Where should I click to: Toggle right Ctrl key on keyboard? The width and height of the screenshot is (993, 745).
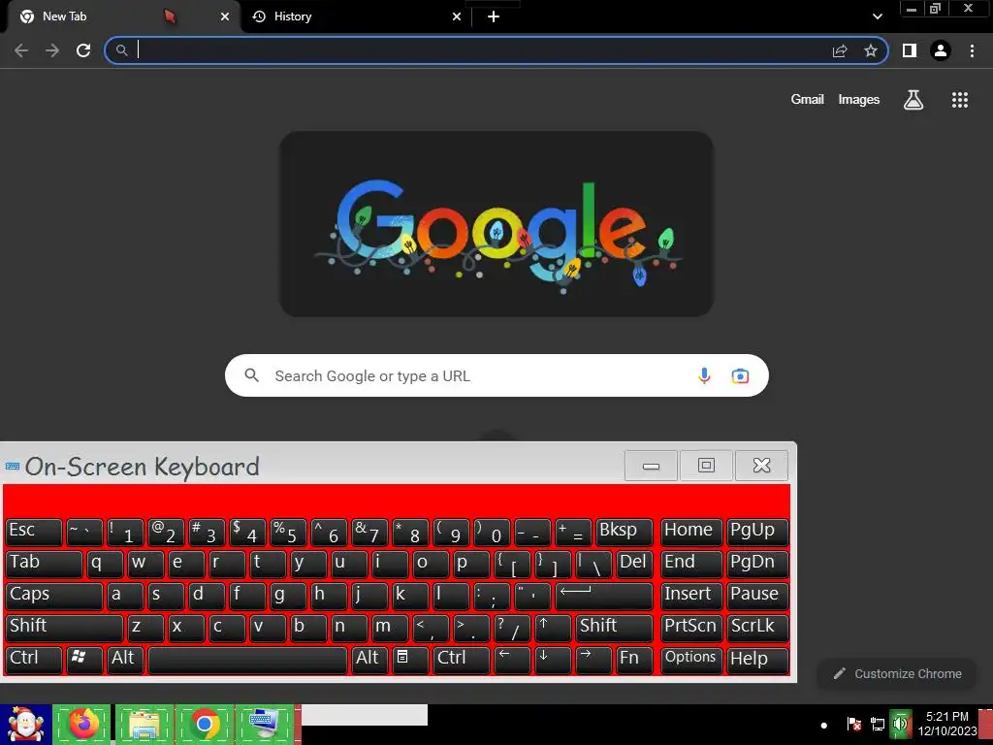462,660
